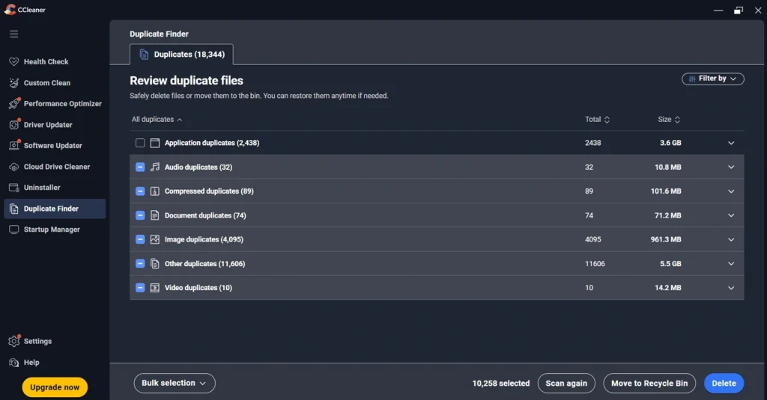Click the Scan again button
767x400 pixels.
566,383
